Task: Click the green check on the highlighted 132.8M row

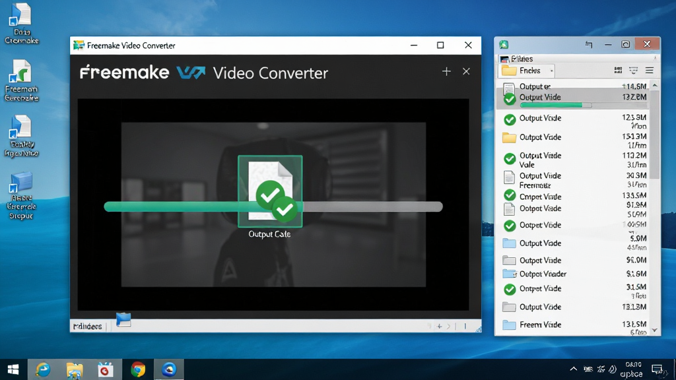Action: pos(510,99)
